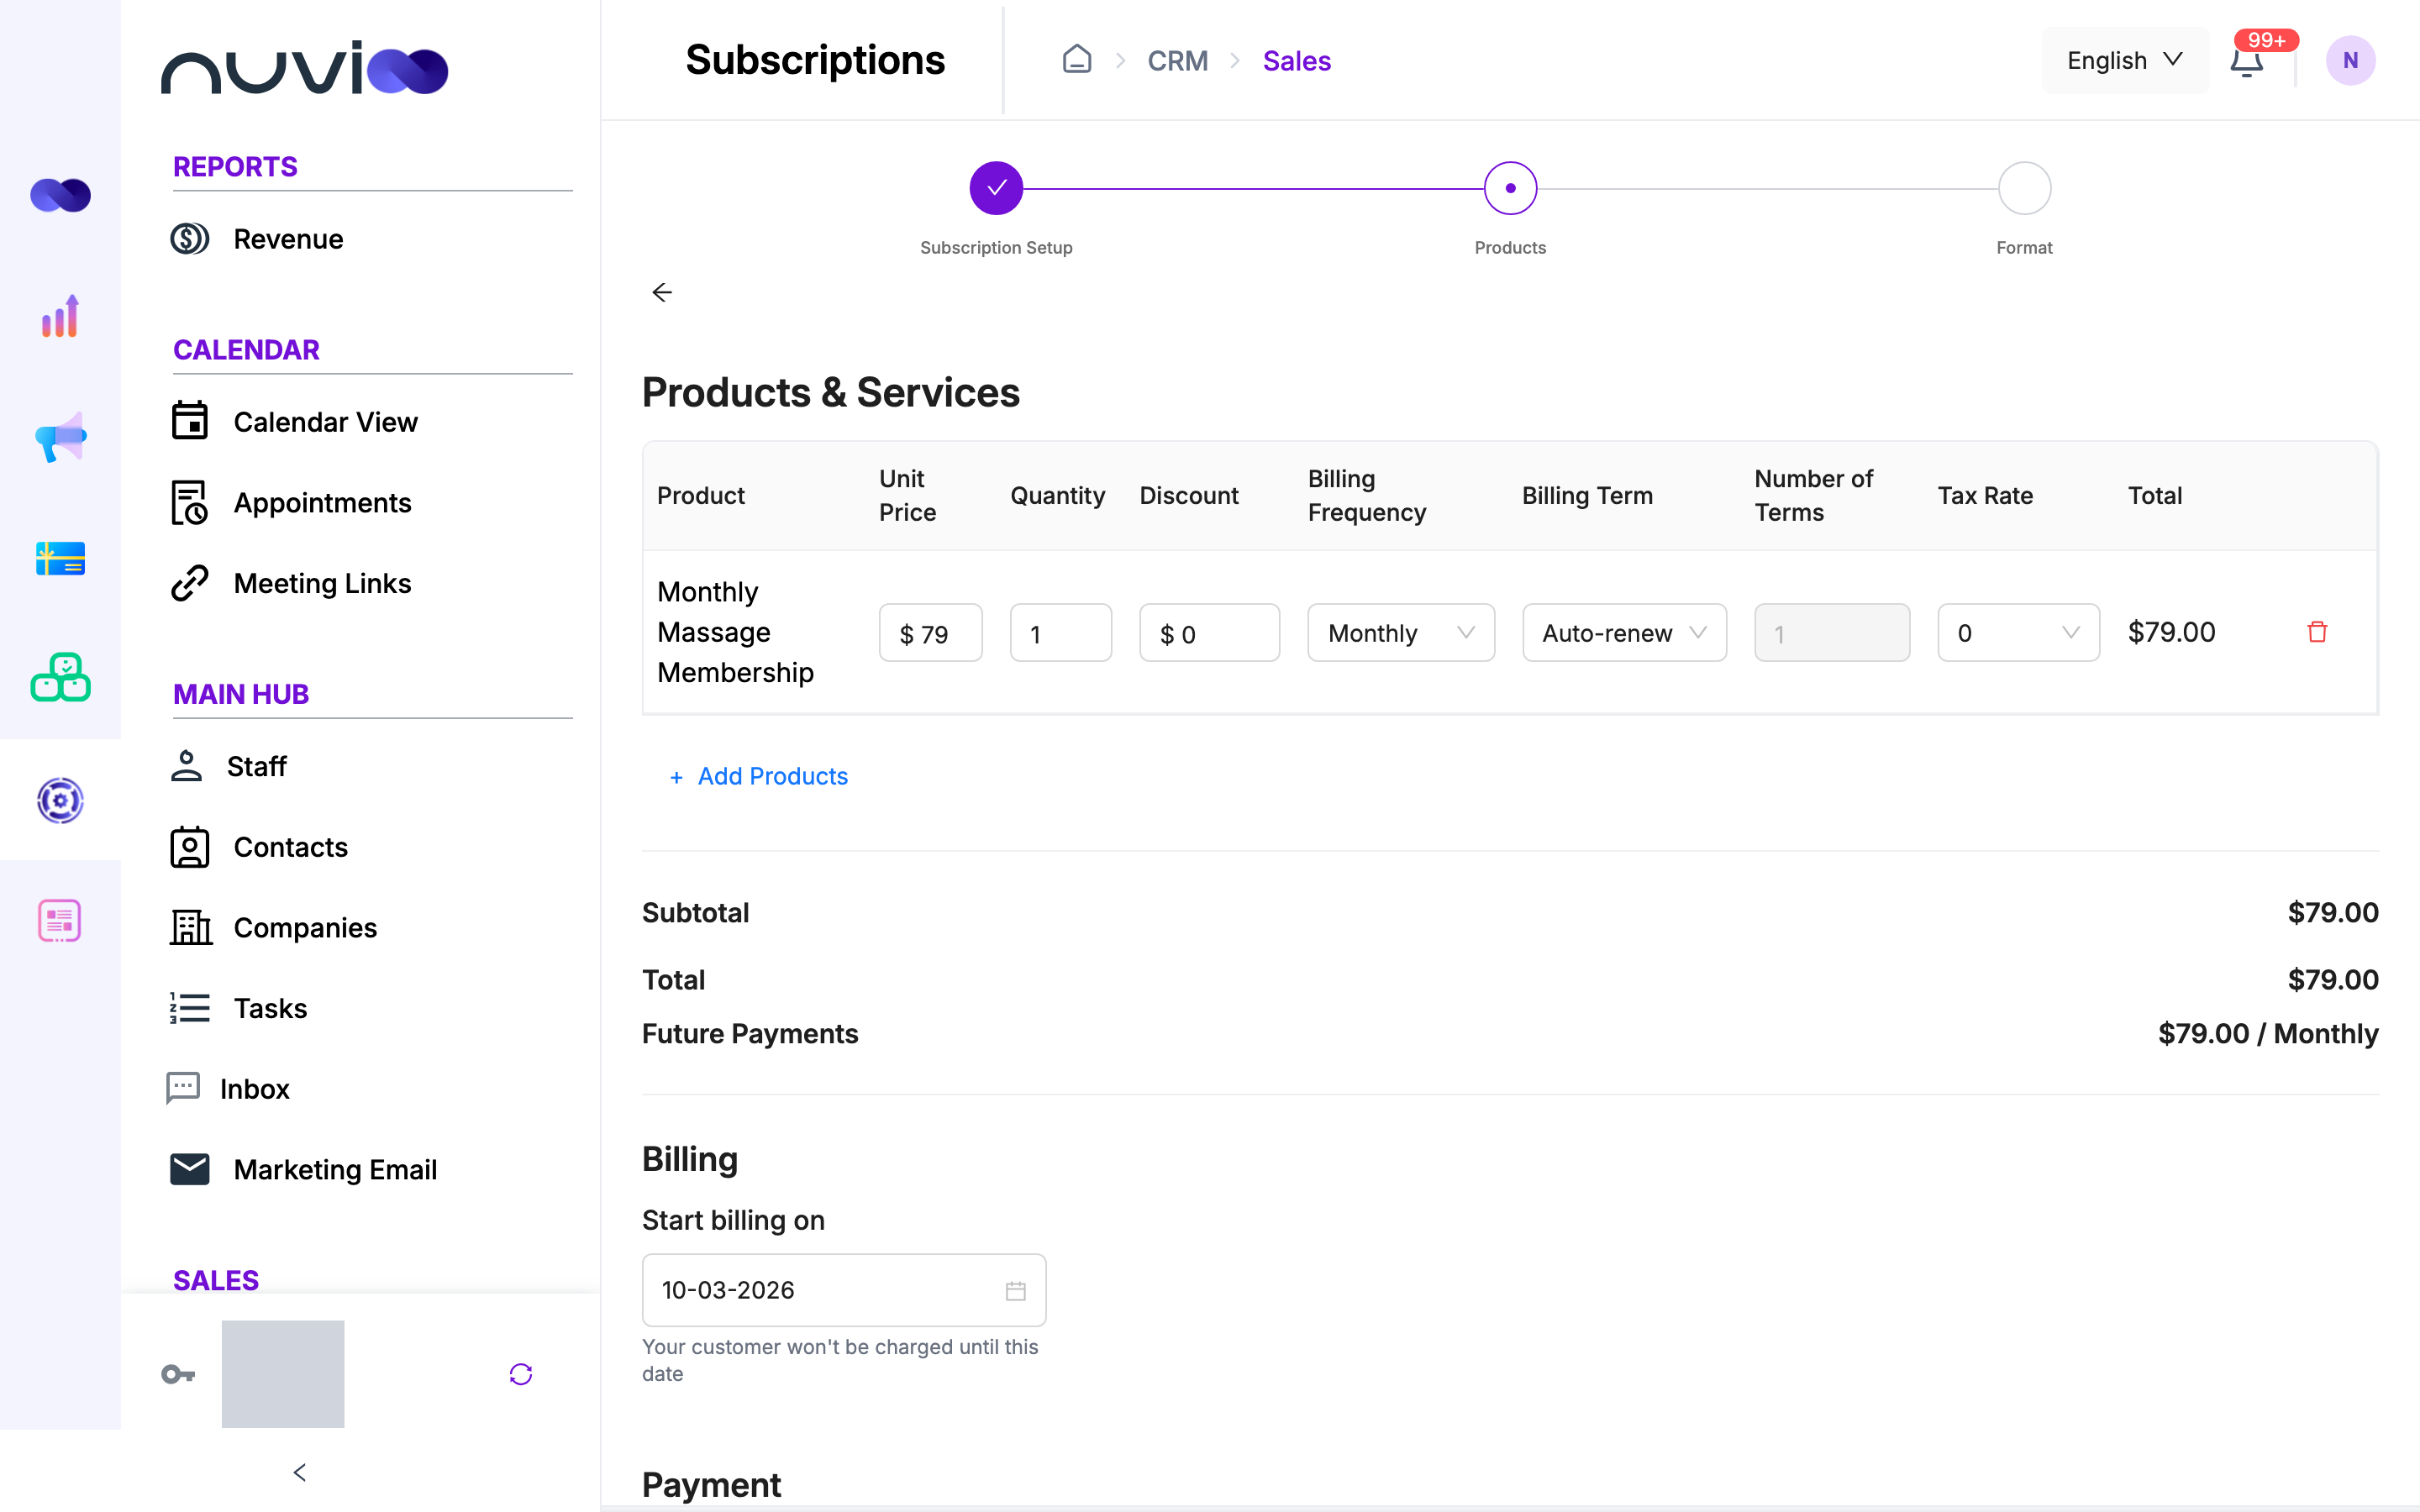Open the Billing Term Auto-renew dropdown

[x=1624, y=633]
